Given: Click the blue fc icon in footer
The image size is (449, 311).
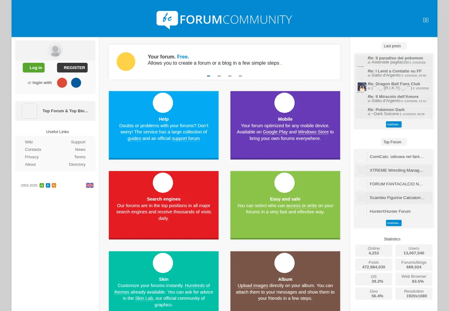Looking at the screenshot, I should tap(48, 185).
